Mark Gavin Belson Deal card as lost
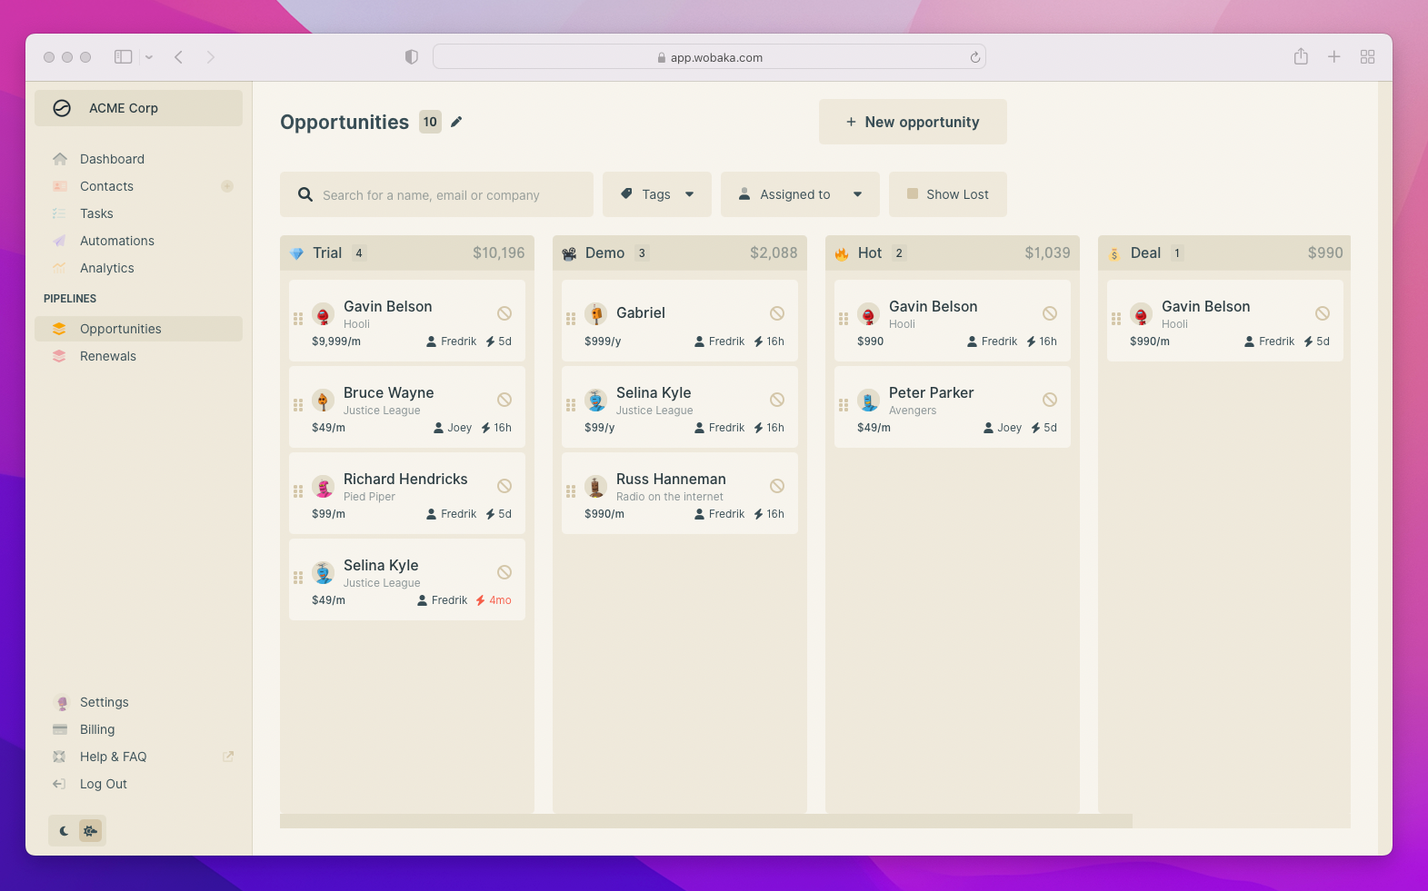The image size is (1428, 891). click(1323, 313)
